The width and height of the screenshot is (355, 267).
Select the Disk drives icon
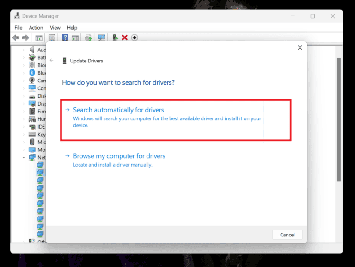(x=32, y=96)
